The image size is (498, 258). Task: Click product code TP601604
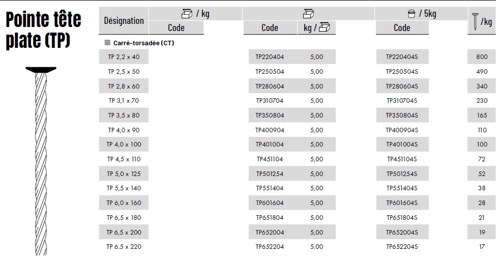(270, 203)
